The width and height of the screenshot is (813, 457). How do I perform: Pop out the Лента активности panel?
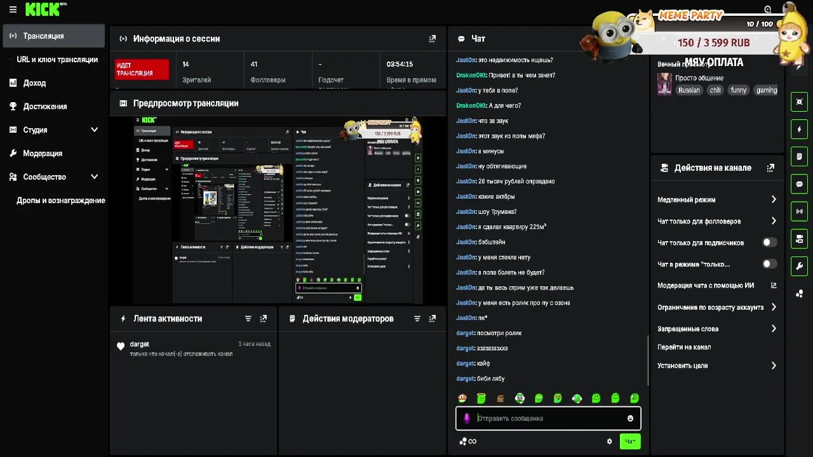click(264, 319)
